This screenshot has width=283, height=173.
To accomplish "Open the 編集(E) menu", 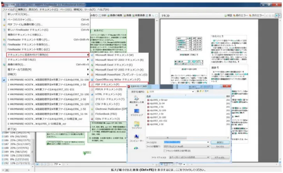I will coord(22,9).
